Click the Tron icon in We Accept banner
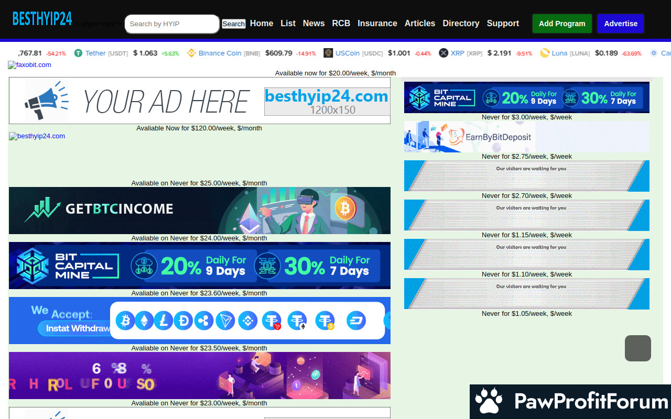Viewport: 671px width, 419px height. tap(225, 321)
